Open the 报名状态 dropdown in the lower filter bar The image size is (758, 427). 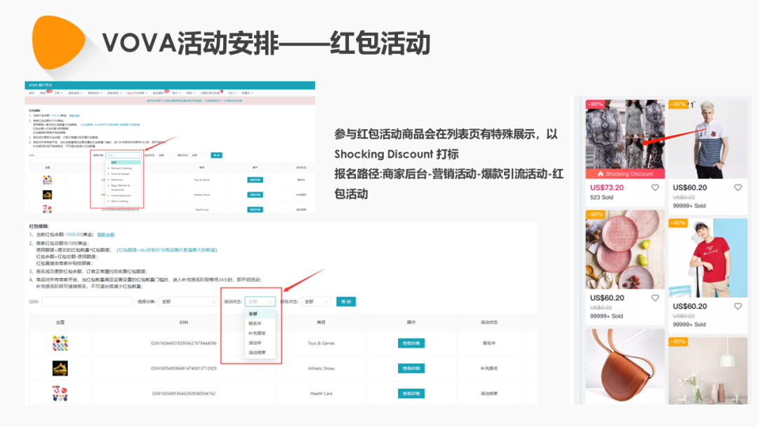[x=316, y=302]
